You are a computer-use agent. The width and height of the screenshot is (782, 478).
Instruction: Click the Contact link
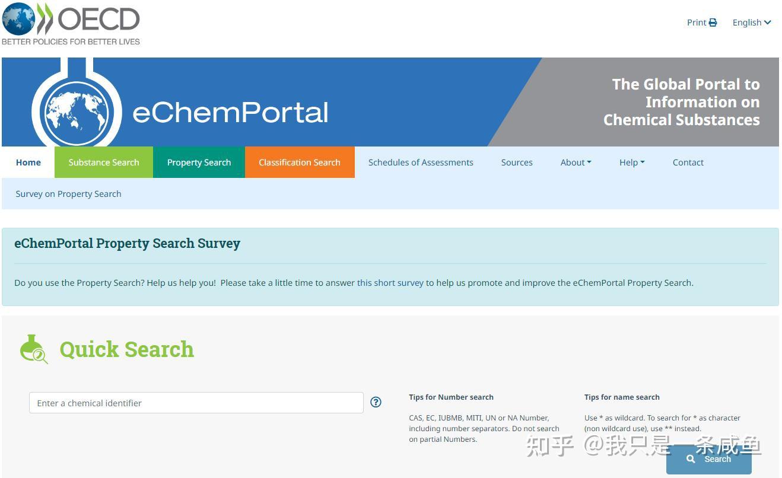point(688,162)
